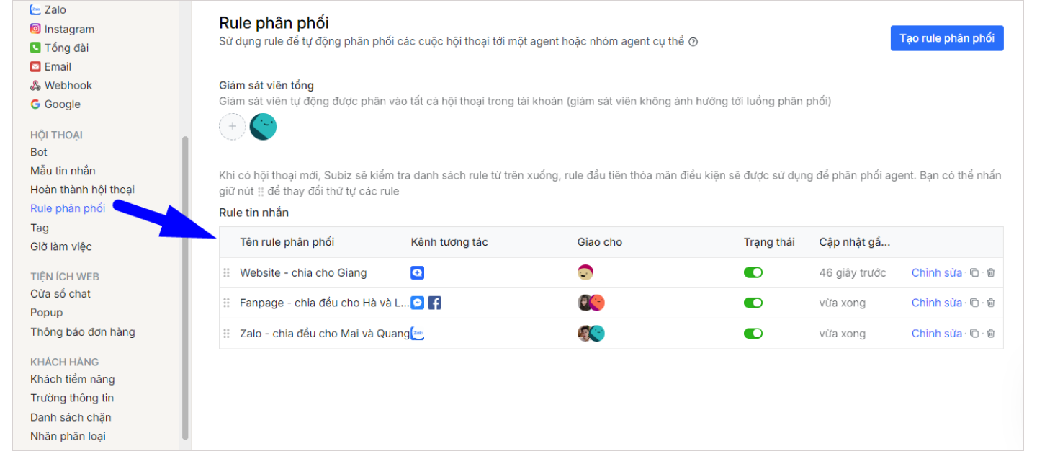Image resolution: width=1037 pixels, height=459 pixels.
Task: Add a supervisor with the plus icon
Action: click(232, 127)
